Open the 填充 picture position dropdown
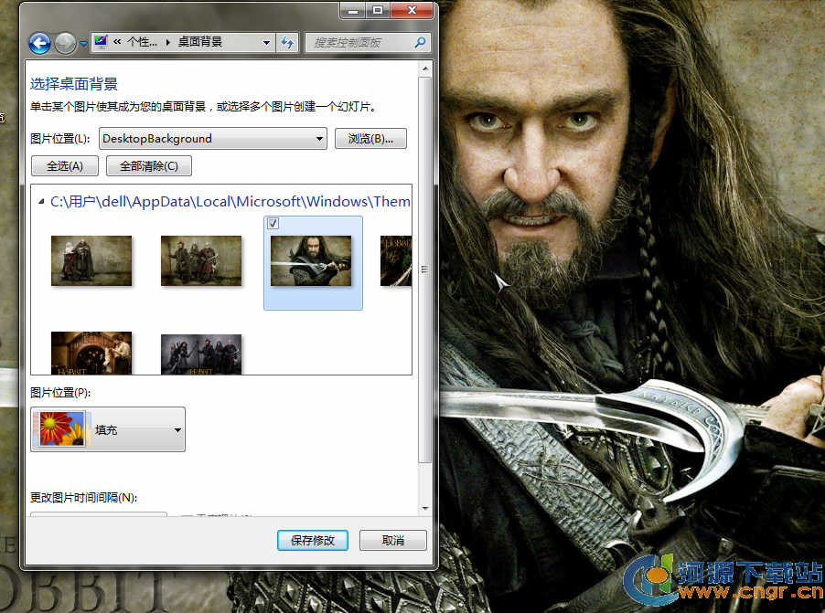The image size is (825, 613). [108, 429]
